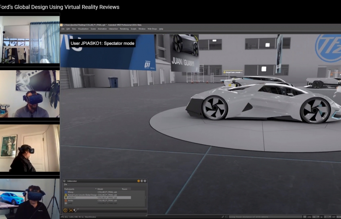This screenshot has width=341, height=219.
Task: Click the NCP value field in status bar
Action: [338, 217]
